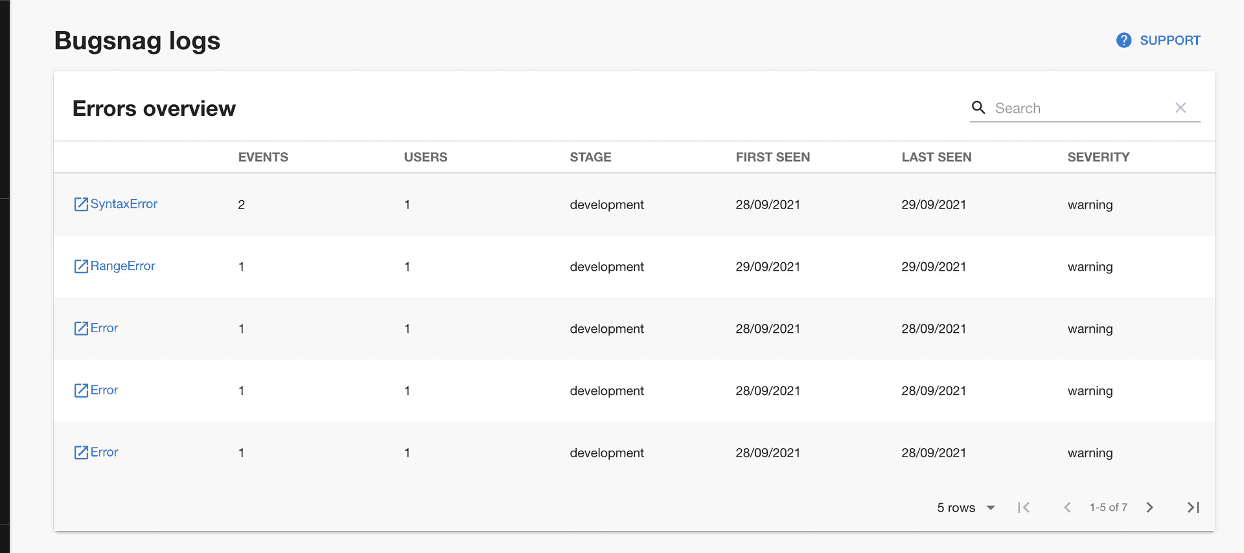
Task: Open the SyntaxError entry link
Action: (x=124, y=204)
